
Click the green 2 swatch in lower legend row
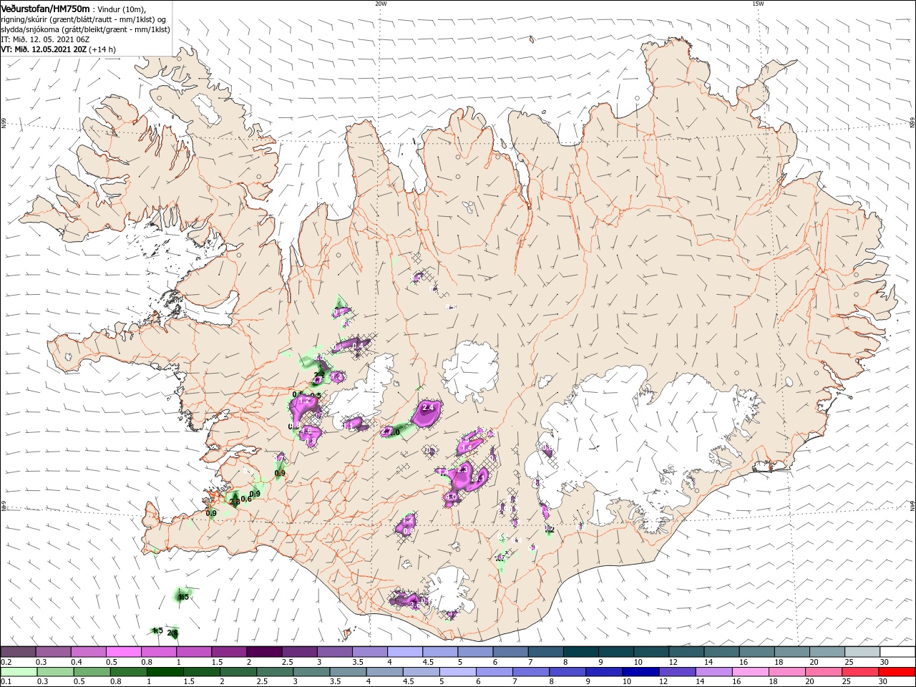[x=238, y=672]
